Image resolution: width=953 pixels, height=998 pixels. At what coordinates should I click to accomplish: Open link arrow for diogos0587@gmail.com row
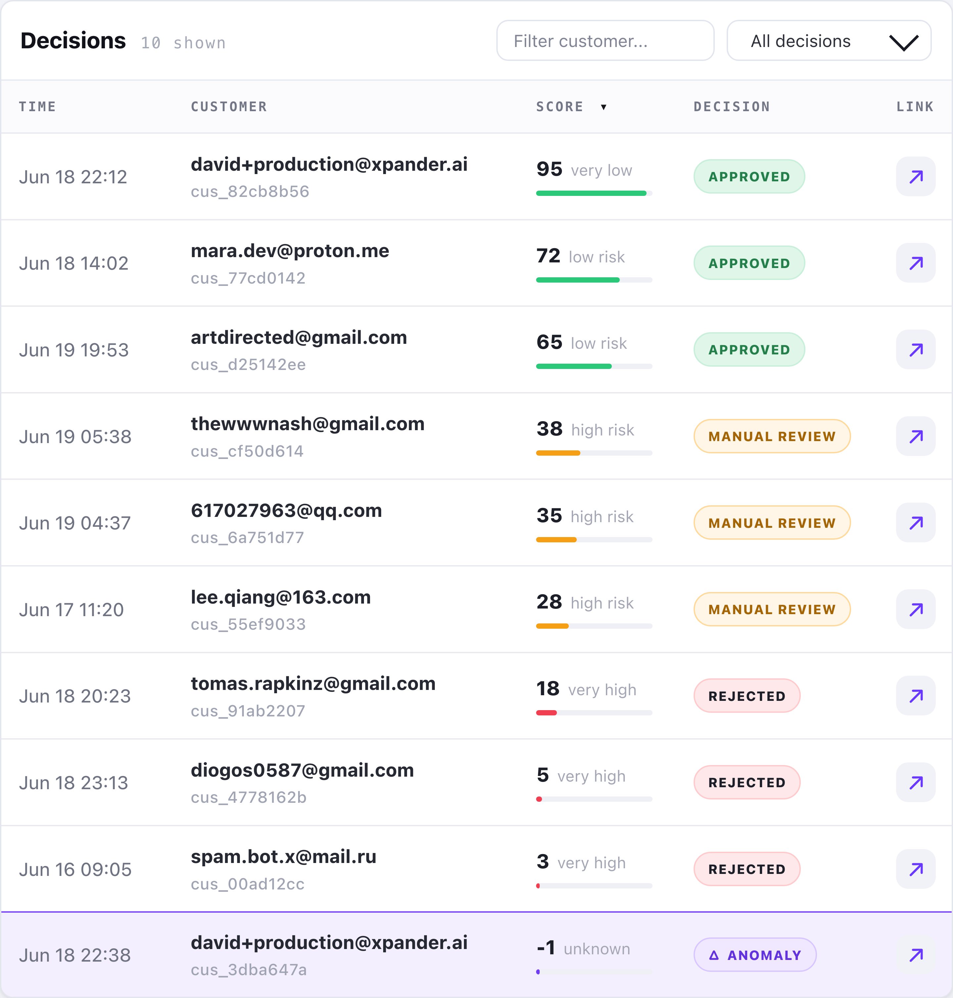pos(915,782)
